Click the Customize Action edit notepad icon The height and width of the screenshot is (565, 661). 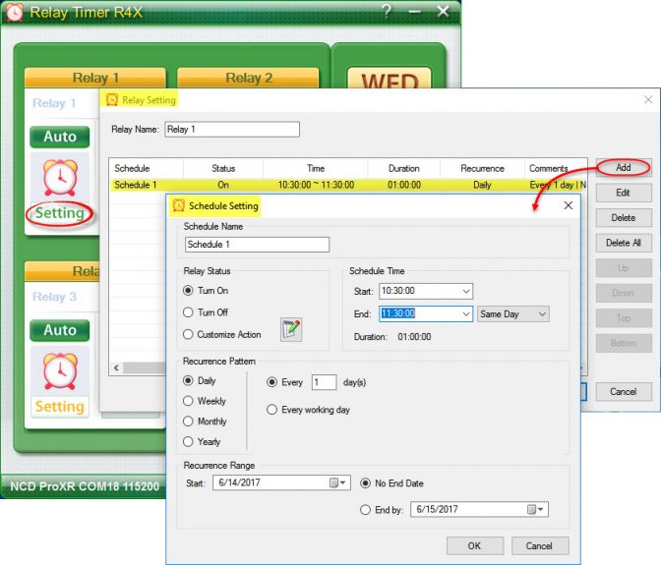(291, 330)
